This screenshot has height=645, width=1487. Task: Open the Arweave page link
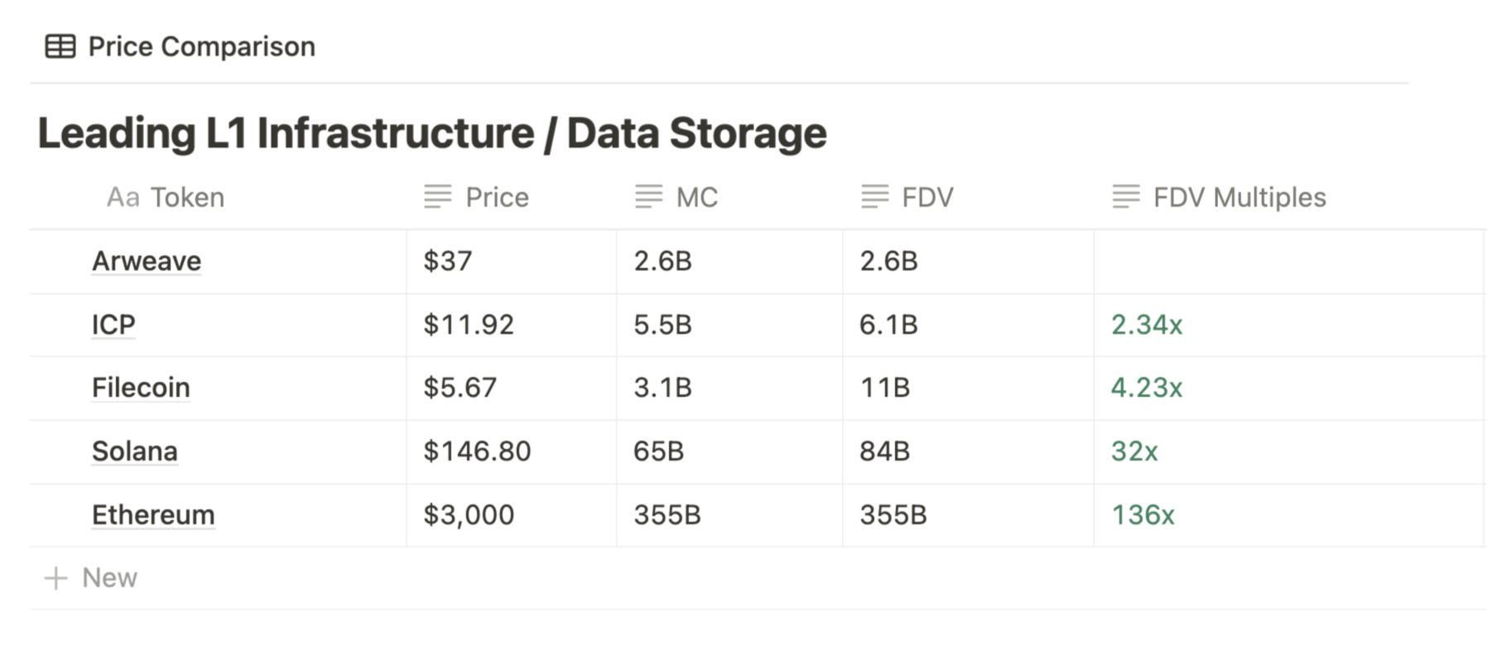147,261
